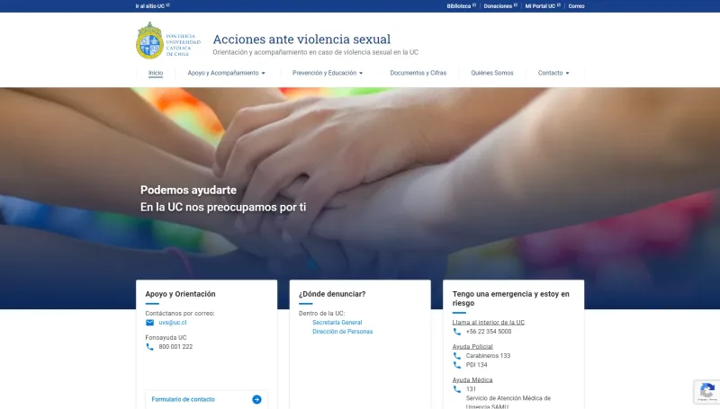Click the En la UC nos preocupamos por ti text

(223, 208)
